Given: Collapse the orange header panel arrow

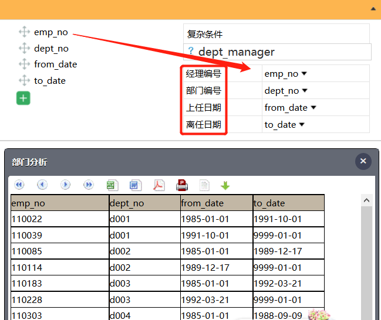Looking at the screenshot, I should click(x=373, y=9).
